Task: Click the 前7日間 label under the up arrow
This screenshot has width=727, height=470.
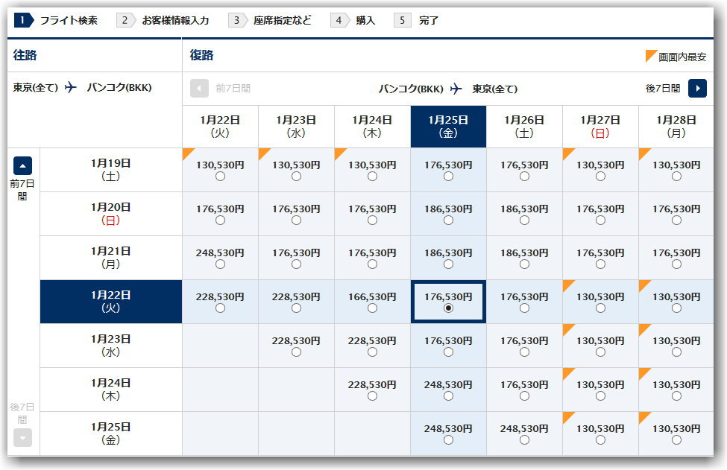Action: coord(22,190)
